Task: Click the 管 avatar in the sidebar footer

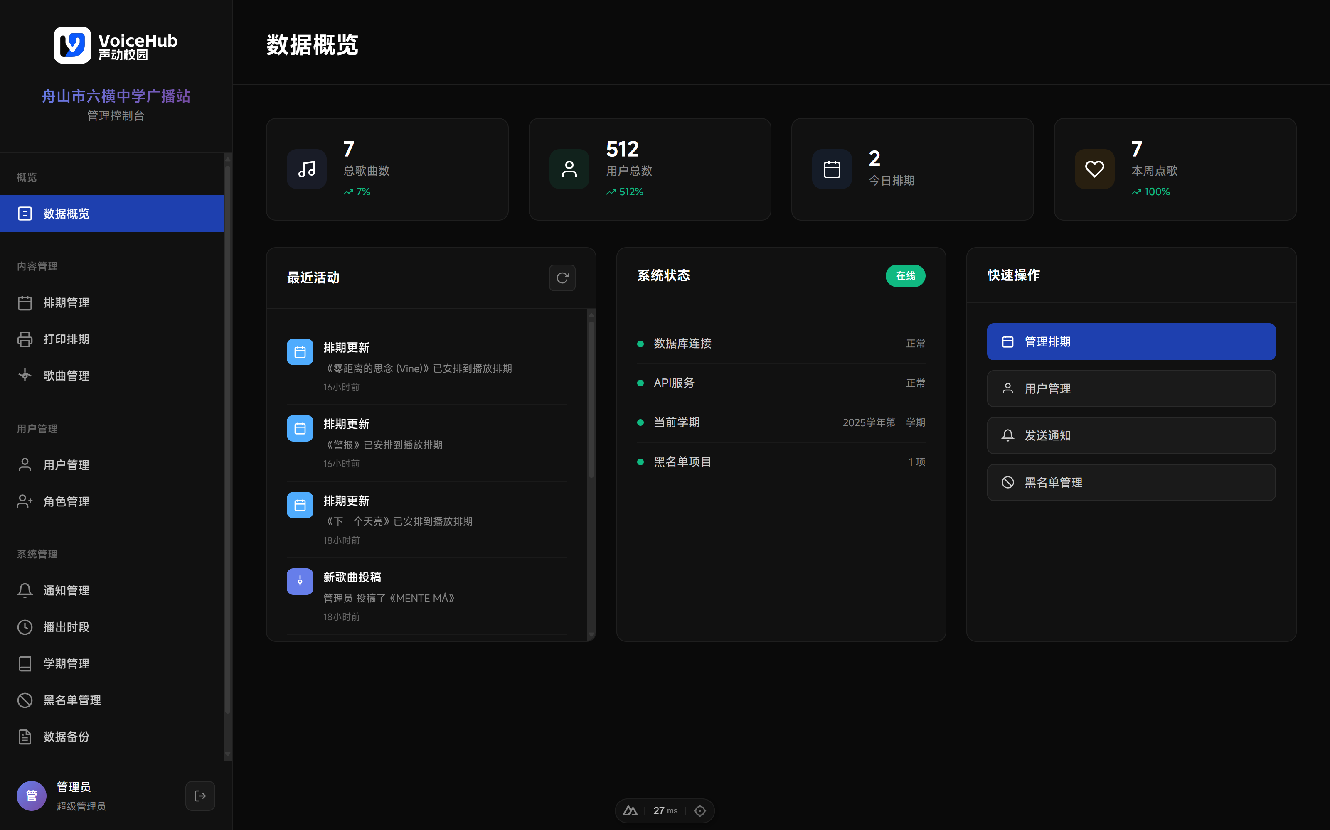Action: coord(31,796)
